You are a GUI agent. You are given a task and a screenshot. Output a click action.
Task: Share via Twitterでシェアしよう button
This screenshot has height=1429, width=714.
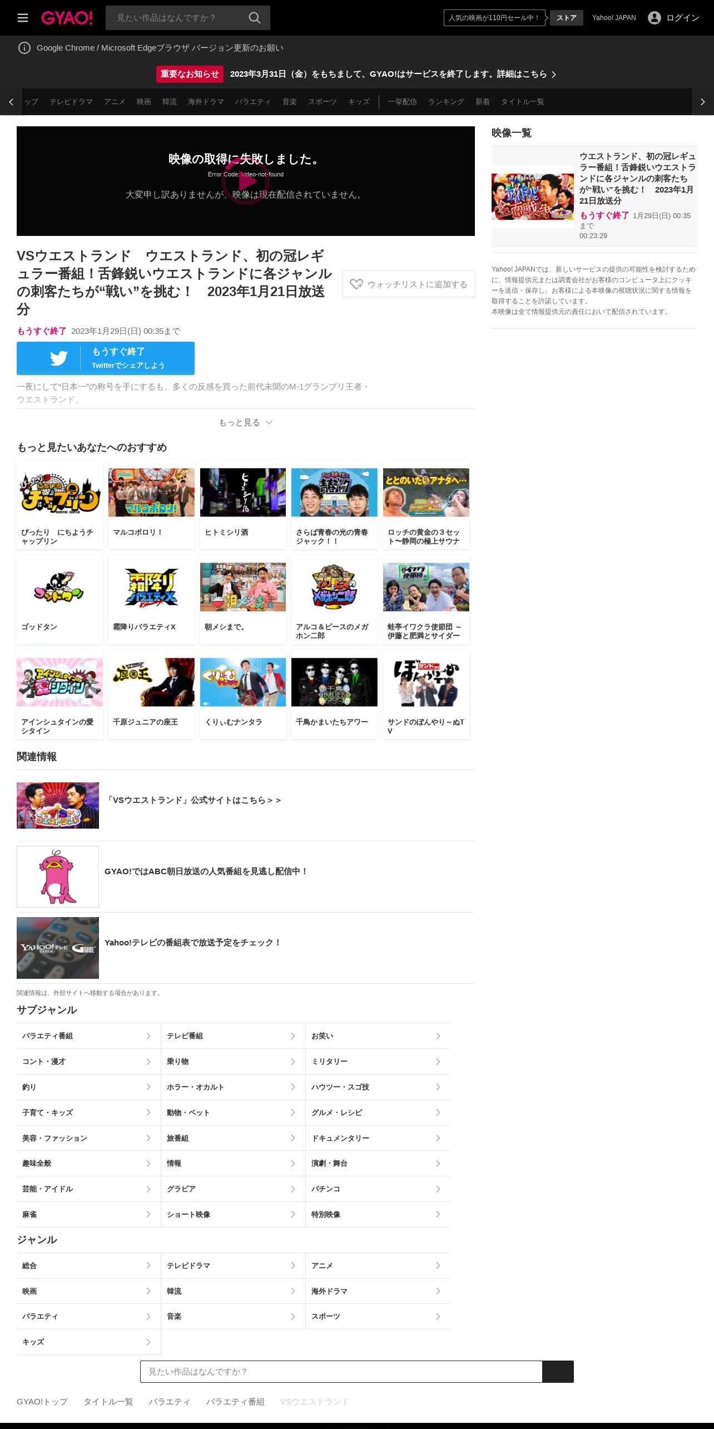coord(106,358)
